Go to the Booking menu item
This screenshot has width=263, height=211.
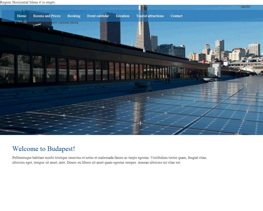(74, 16)
